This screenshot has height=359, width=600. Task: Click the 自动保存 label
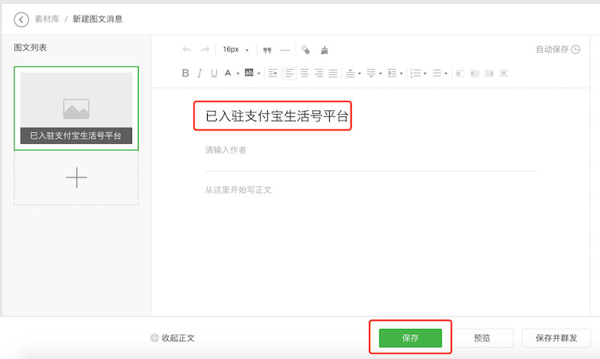tap(552, 49)
